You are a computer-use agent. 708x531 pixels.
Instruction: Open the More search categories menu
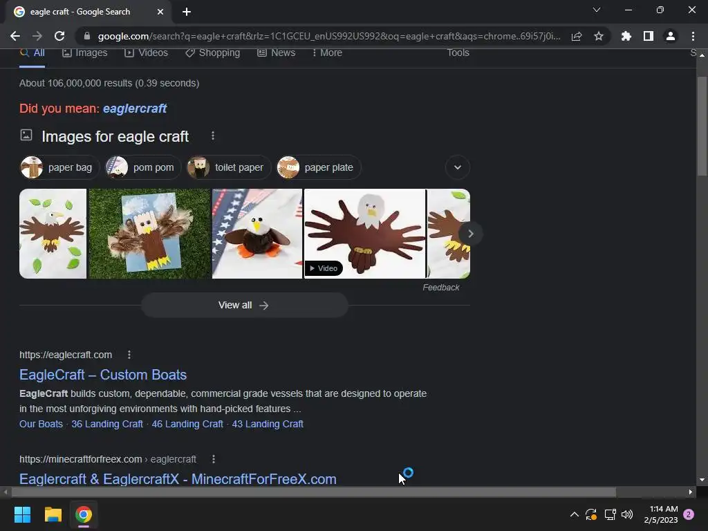(327, 53)
